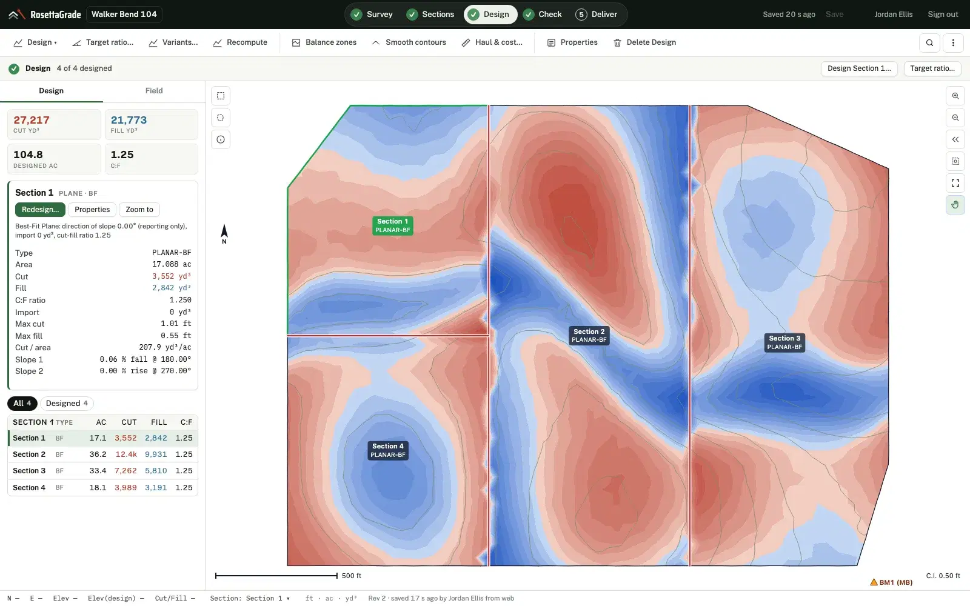970x606 pixels.
Task: Open the search magnifier in the toolbar
Action: [x=930, y=42]
